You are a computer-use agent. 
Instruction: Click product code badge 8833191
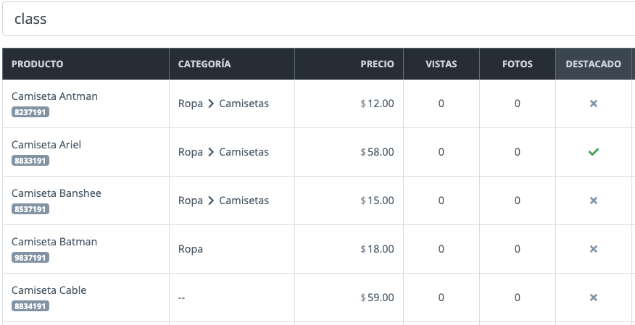pos(30,161)
